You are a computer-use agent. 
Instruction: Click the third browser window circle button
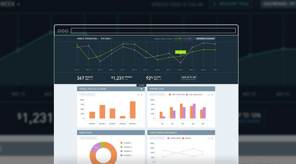tap(67, 31)
